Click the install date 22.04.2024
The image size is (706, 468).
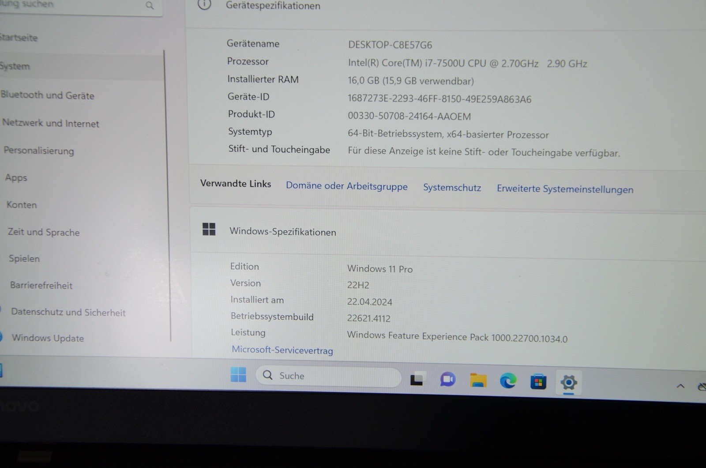pyautogui.click(x=369, y=302)
